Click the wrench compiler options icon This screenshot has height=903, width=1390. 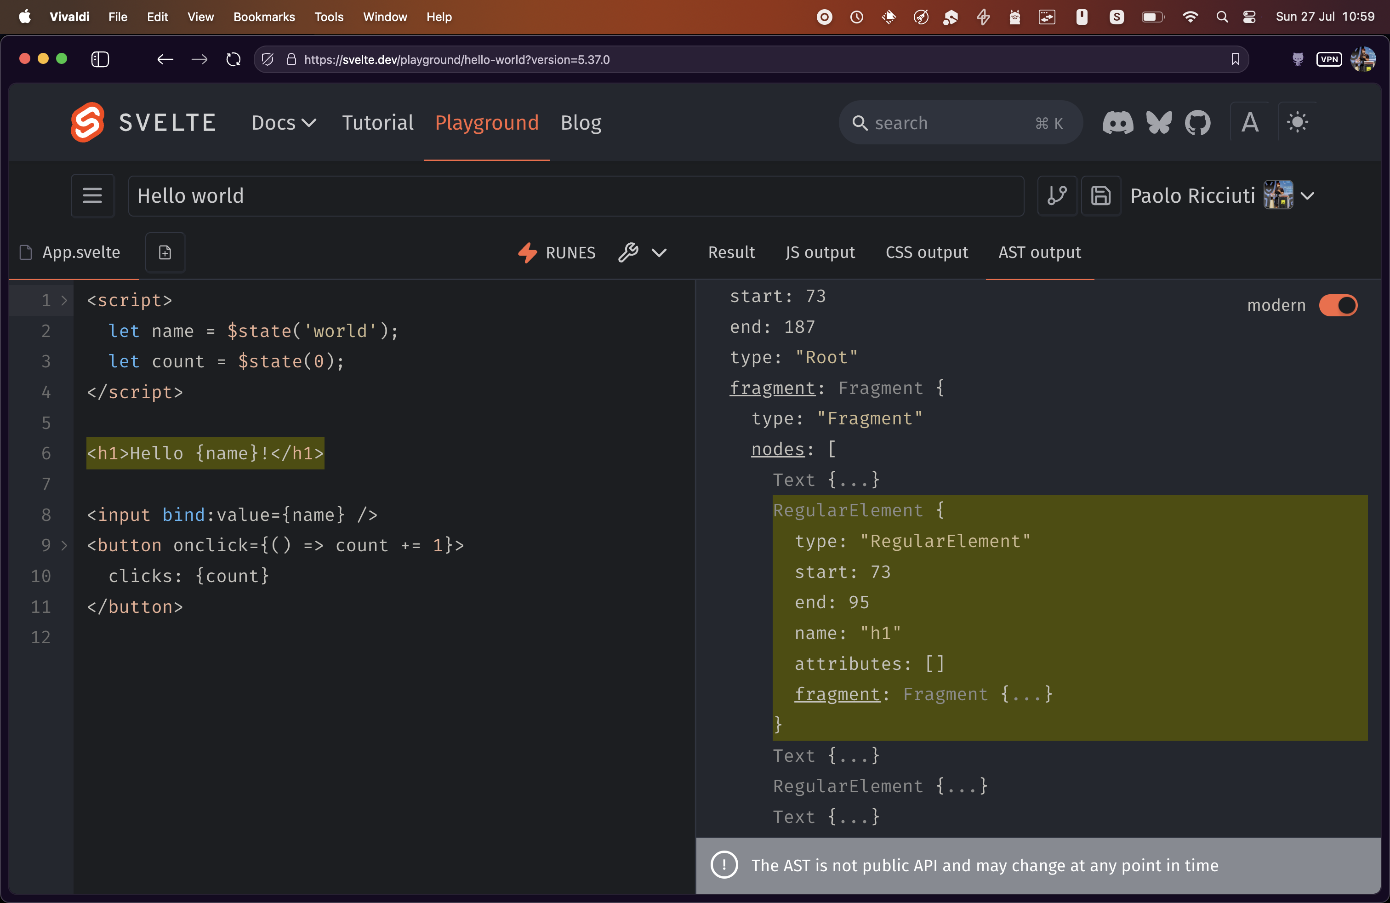tap(628, 252)
